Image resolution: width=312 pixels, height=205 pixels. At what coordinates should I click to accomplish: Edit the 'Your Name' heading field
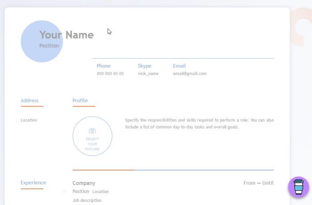tap(66, 35)
